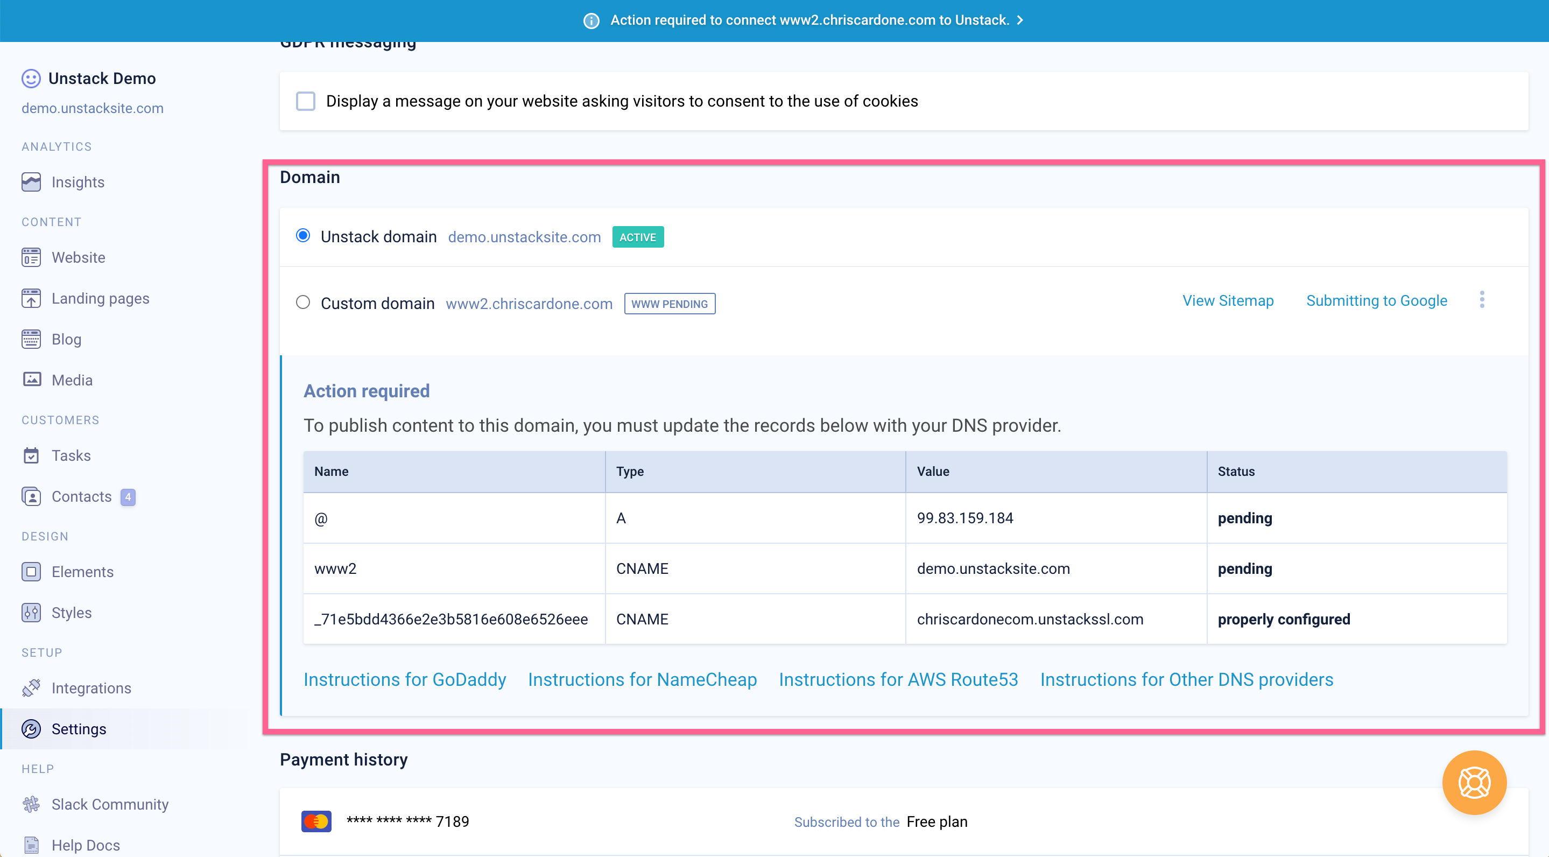Open the orange lifebuoy support widget
This screenshot has height=857, width=1549.
pos(1474,782)
